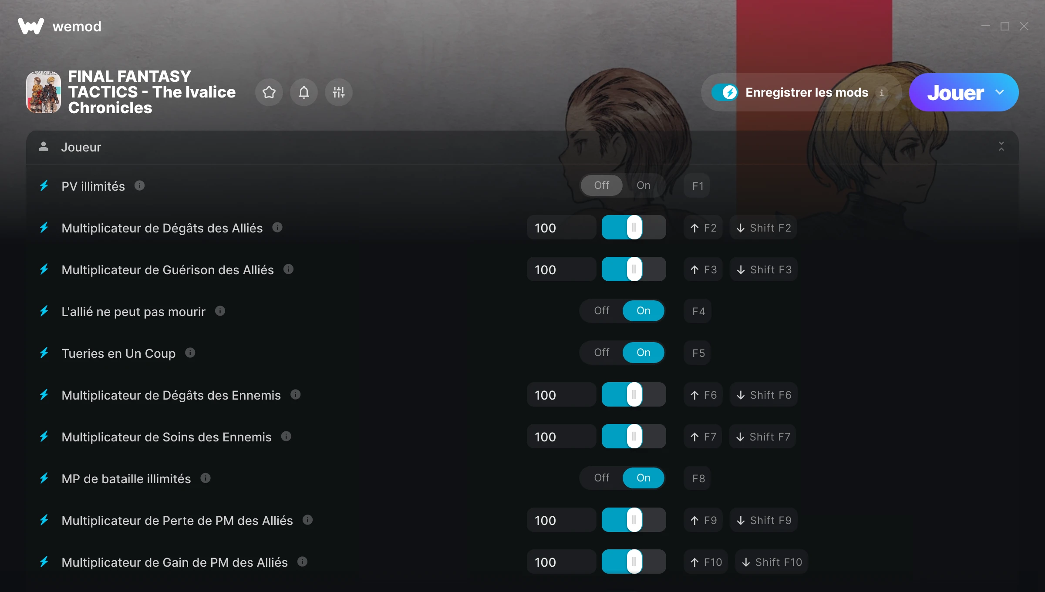Image resolution: width=1045 pixels, height=592 pixels.
Task: Open the Jouer button dropdown arrow
Action: point(1000,92)
